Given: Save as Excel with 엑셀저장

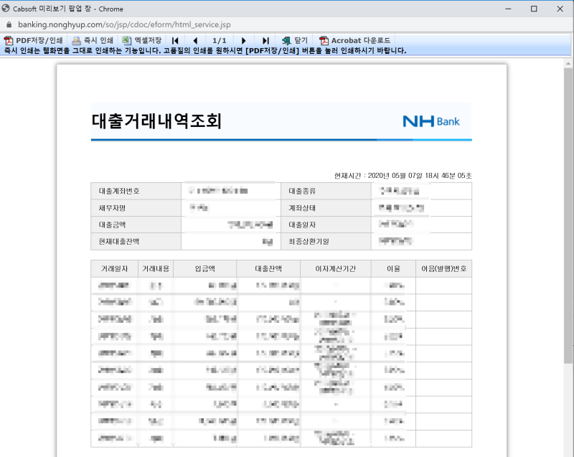Looking at the screenshot, I should 142,40.
